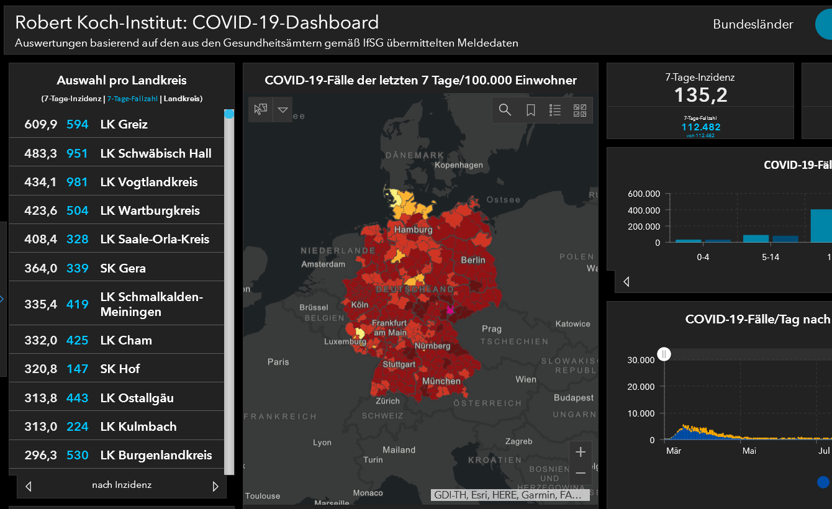This screenshot has width=832, height=509.
Task: Go to next list view arrow
Action: coord(215,486)
